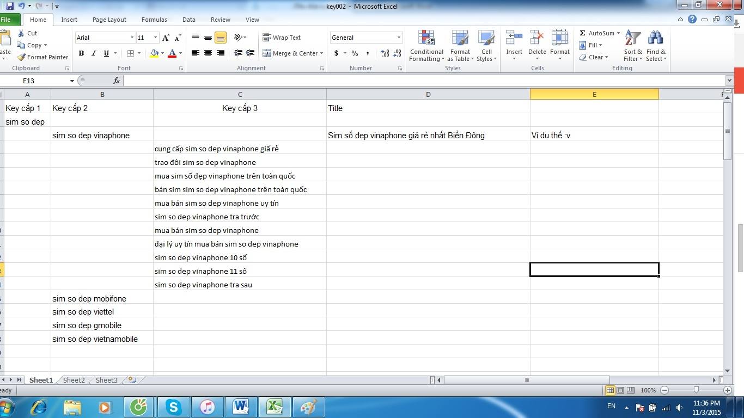This screenshot has width=744, height=418.
Task: Toggle Italic formatting
Action: pyautogui.click(x=94, y=53)
